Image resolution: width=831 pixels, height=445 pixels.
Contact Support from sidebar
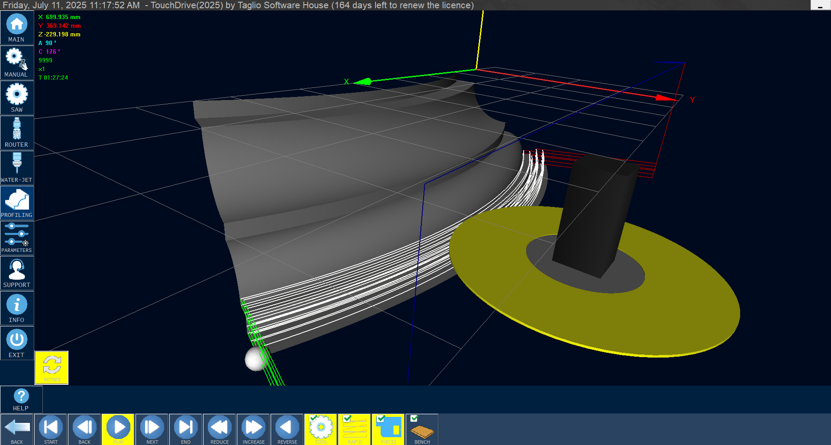[17, 273]
